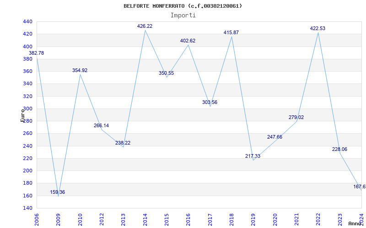The height and width of the screenshot is (228, 366).
Task: Click the 2023 x-axis year
Action: coord(340,220)
